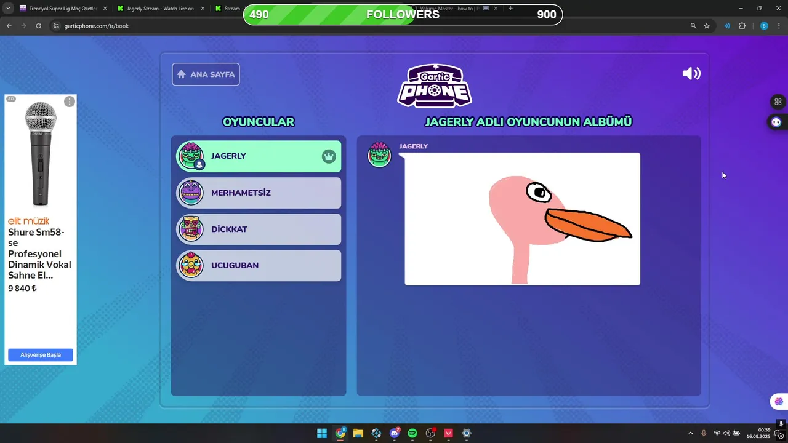Click the microphone tray icon
Viewport: 788px width, 443px height.
coord(704,433)
